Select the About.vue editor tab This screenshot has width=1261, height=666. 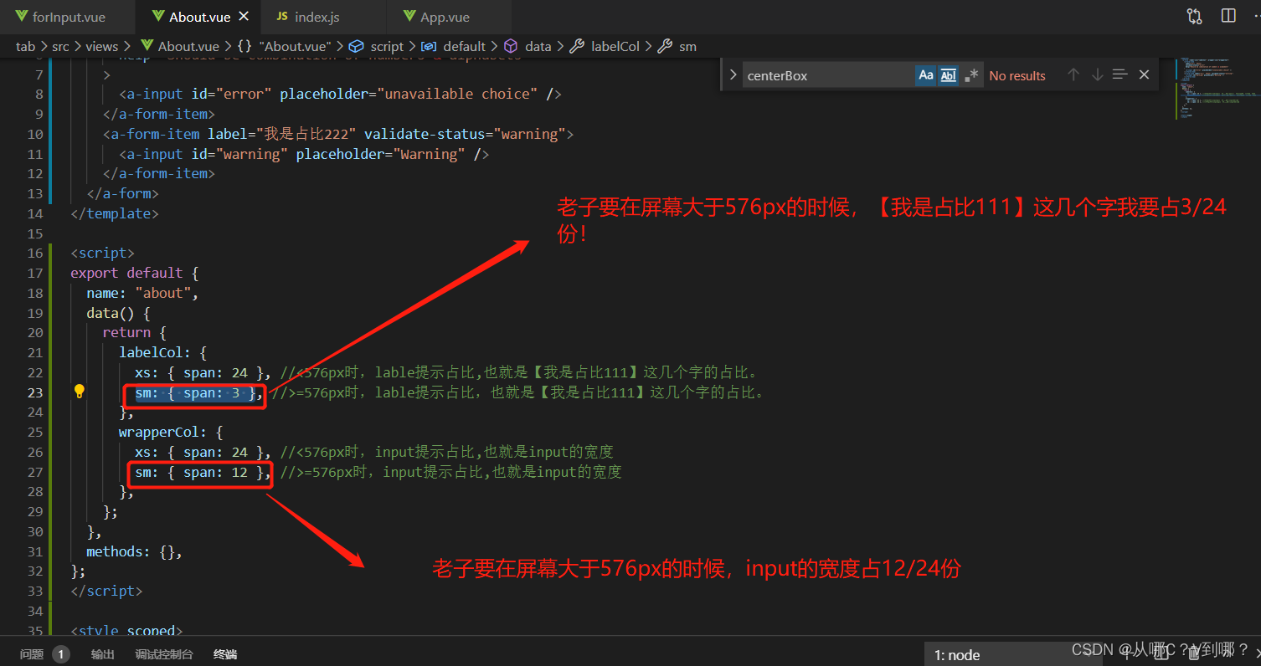pos(199,17)
